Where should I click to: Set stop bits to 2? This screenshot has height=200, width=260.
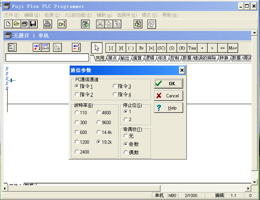[x=126, y=120]
